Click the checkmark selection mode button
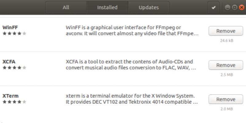This screenshot has height=123, width=246. coord(214,8)
